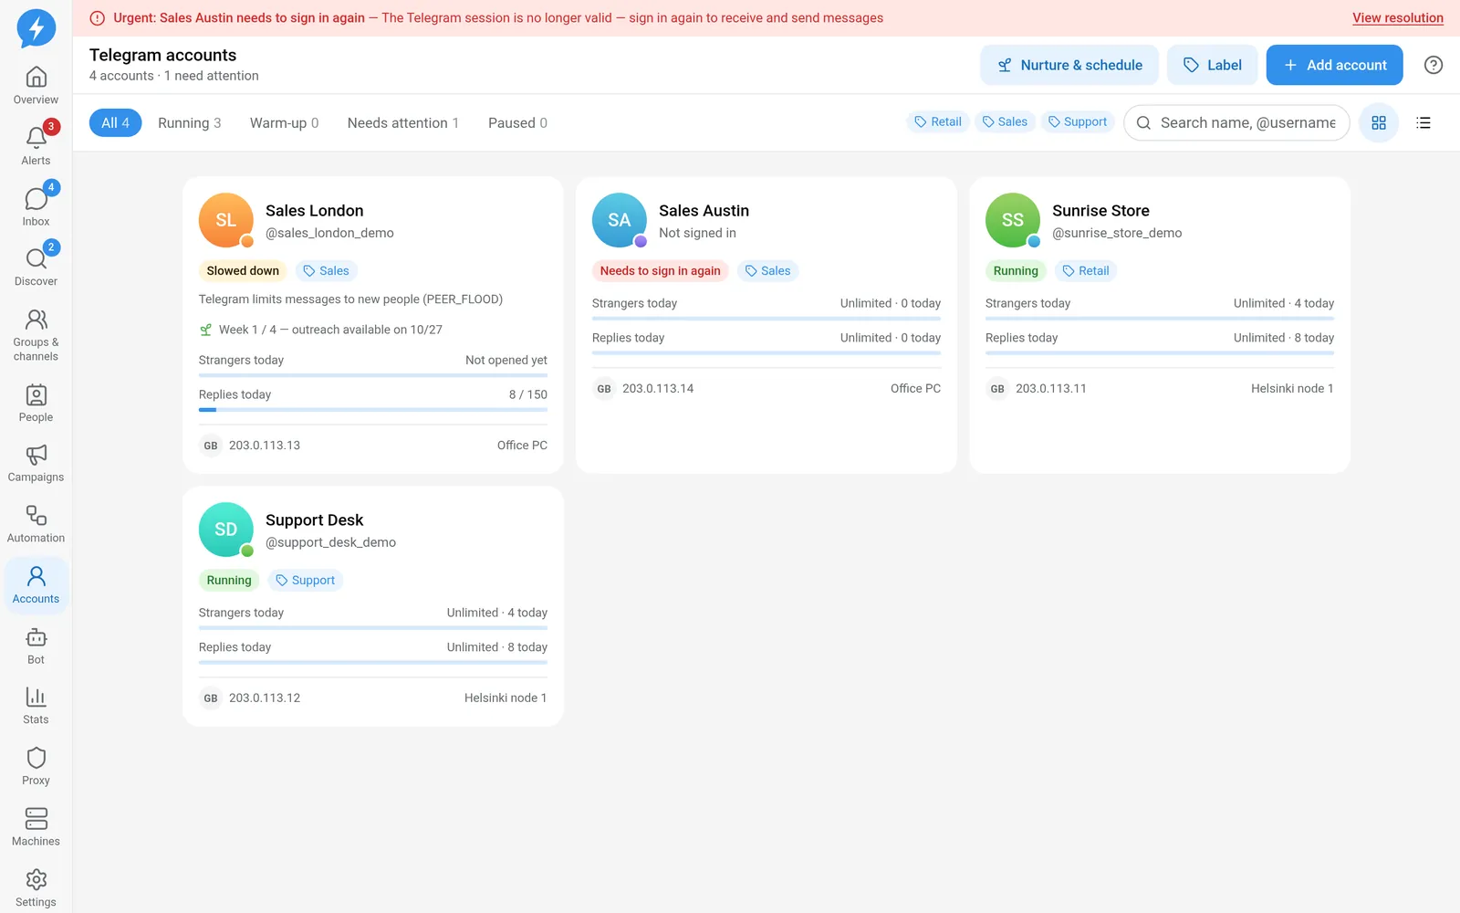The image size is (1460, 913).
Task: Open the Machines section
Action: click(36, 828)
